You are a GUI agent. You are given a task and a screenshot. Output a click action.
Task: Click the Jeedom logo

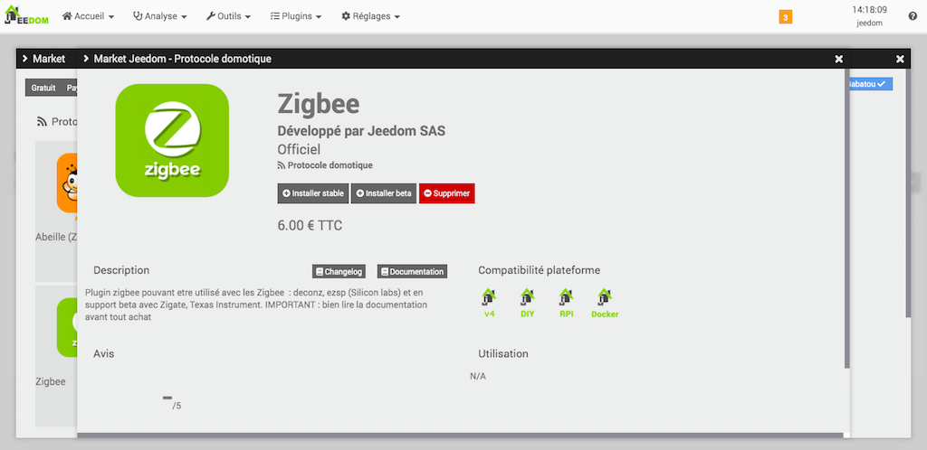click(x=26, y=16)
